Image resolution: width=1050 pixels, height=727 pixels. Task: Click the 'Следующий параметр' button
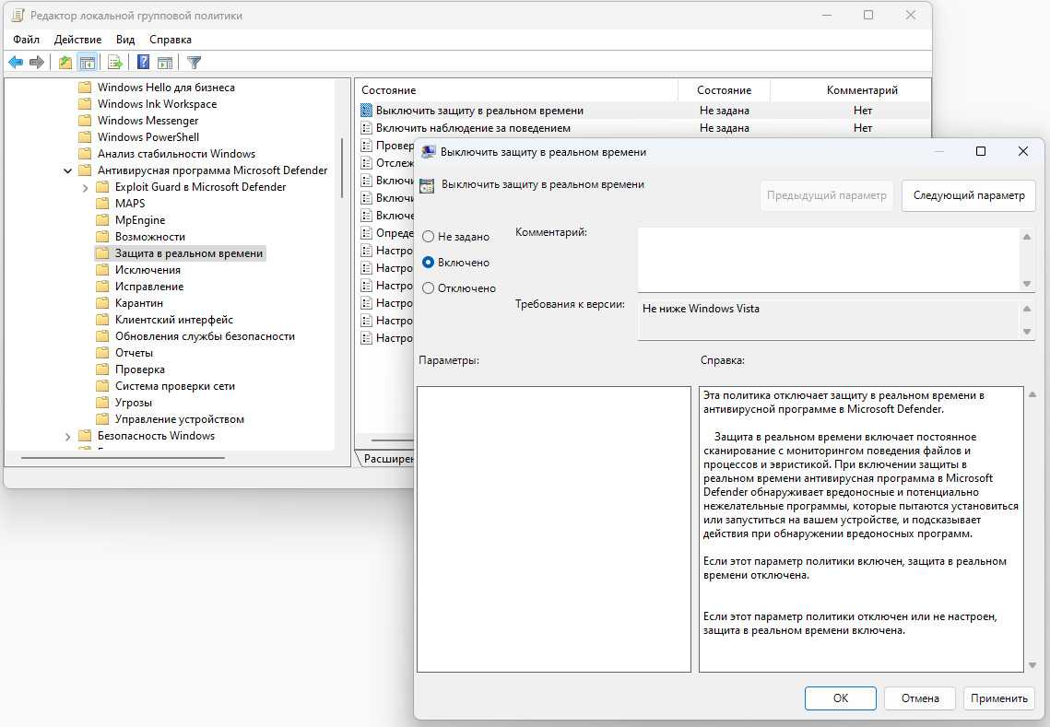[968, 195]
